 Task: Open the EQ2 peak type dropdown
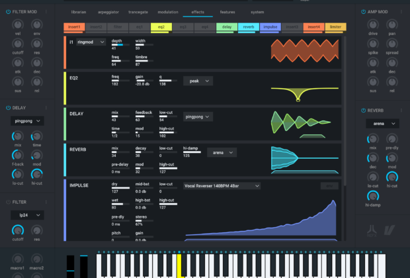198,81
